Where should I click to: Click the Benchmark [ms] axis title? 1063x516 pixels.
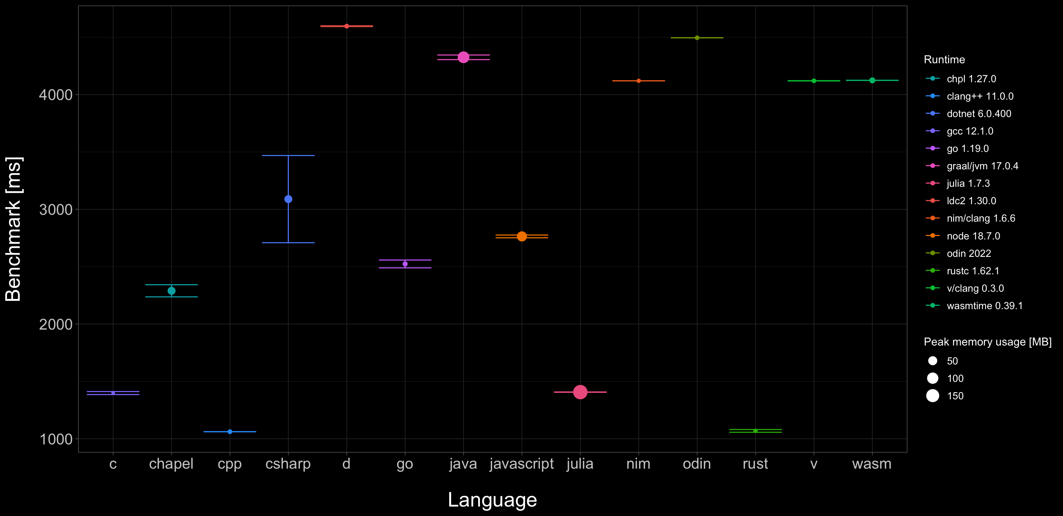[14, 229]
